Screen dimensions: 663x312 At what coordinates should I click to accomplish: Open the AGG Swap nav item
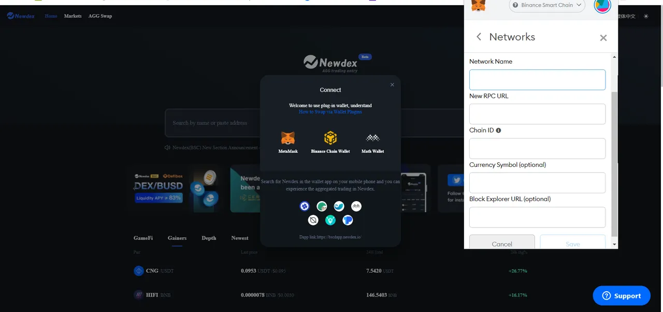tap(100, 16)
